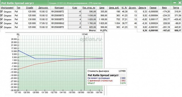This screenshot has height=97, width=182.
Task: Click С временной стоимостью legend entry
Action: (100, 81)
